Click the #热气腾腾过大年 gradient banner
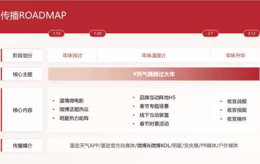The height and width of the screenshot is (164, 260). [154, 74]
